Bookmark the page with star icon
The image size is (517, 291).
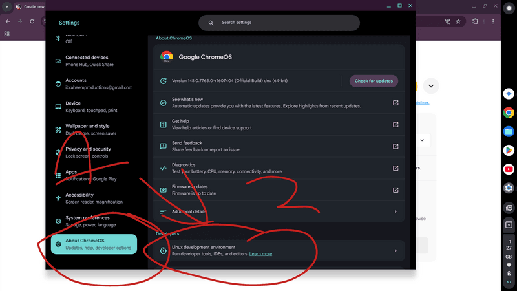(x=458, y=21)
